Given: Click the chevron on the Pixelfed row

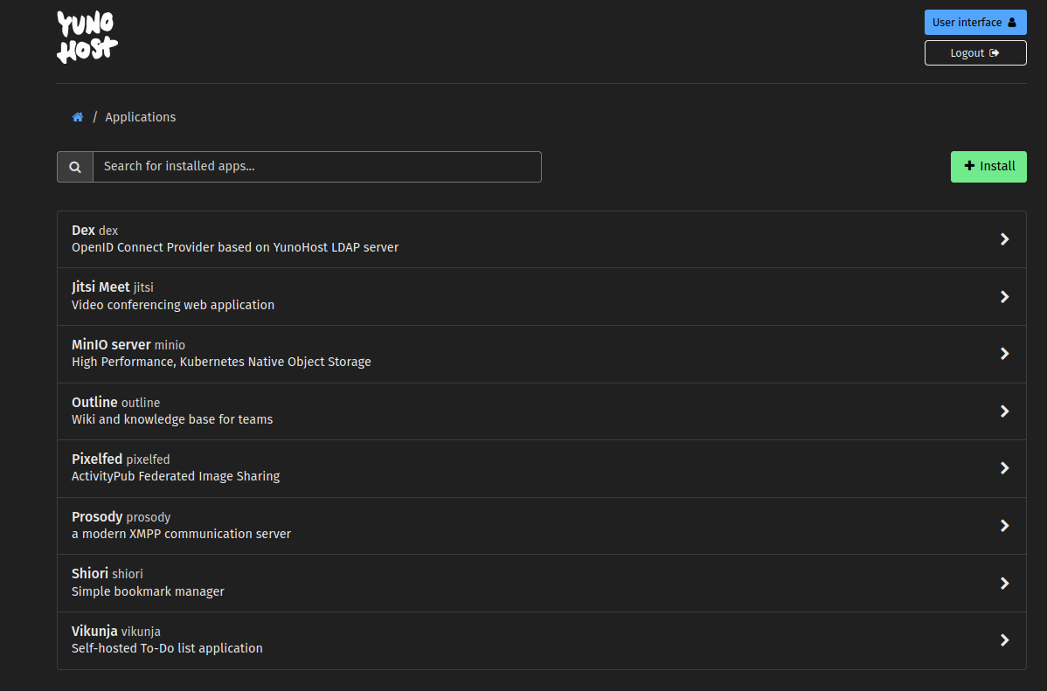Looking at the screenshot, I should click(x=1004, y=468).
